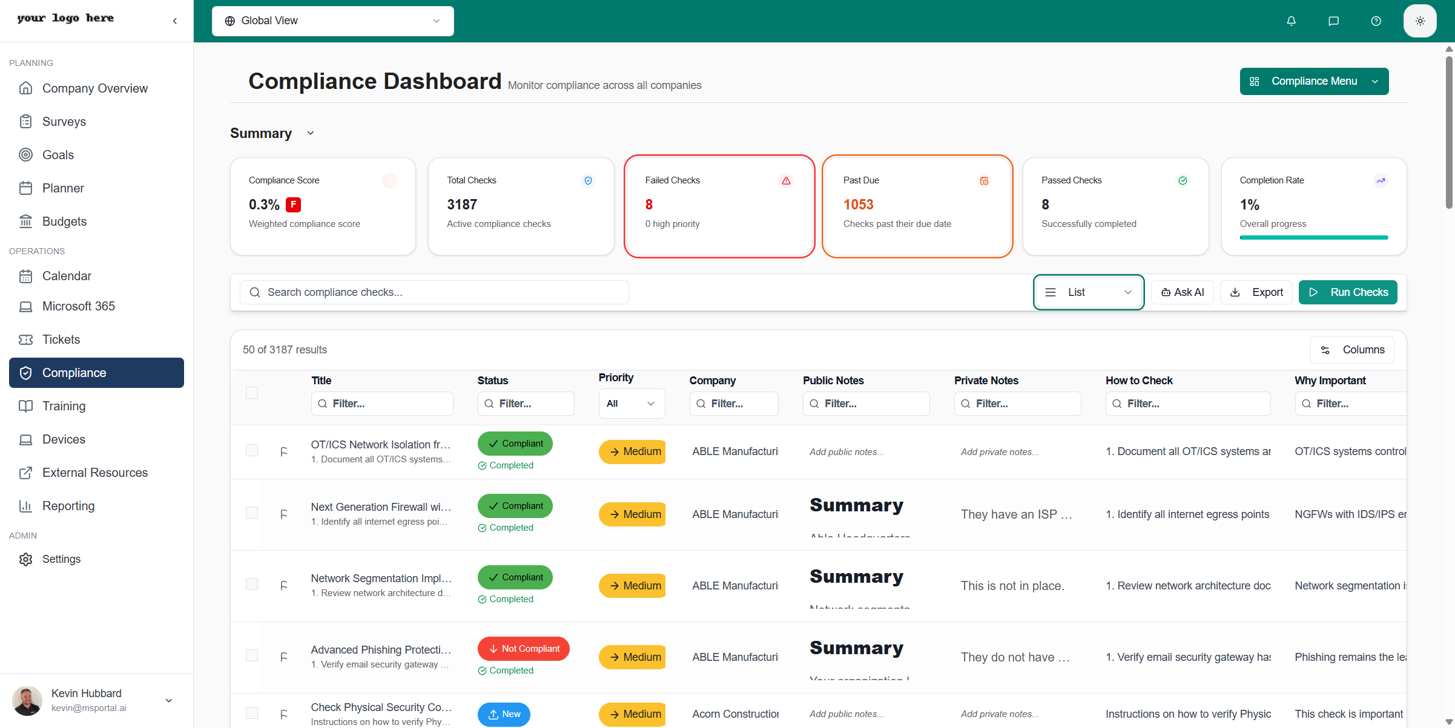Select the Devices sidebar icon
Viewport: 1455px width, 728px height.
click(x=26, y=439)
